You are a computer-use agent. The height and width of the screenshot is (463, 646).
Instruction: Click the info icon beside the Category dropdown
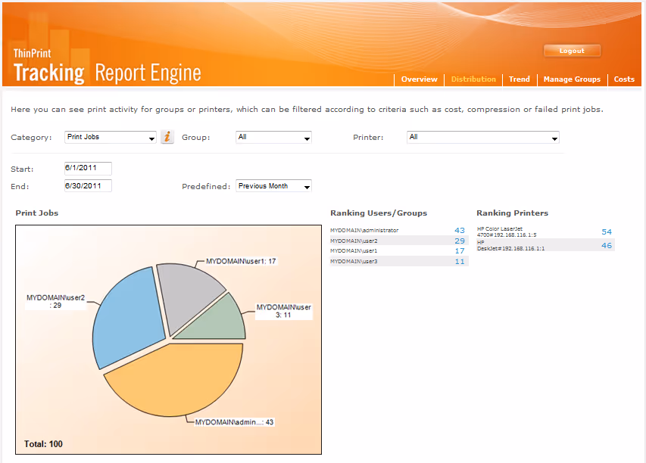click(x=167, y=137)
